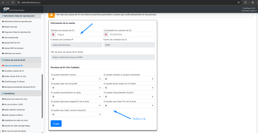
Task: Open the browser profile avatar icon
Action: coord(252,2)
